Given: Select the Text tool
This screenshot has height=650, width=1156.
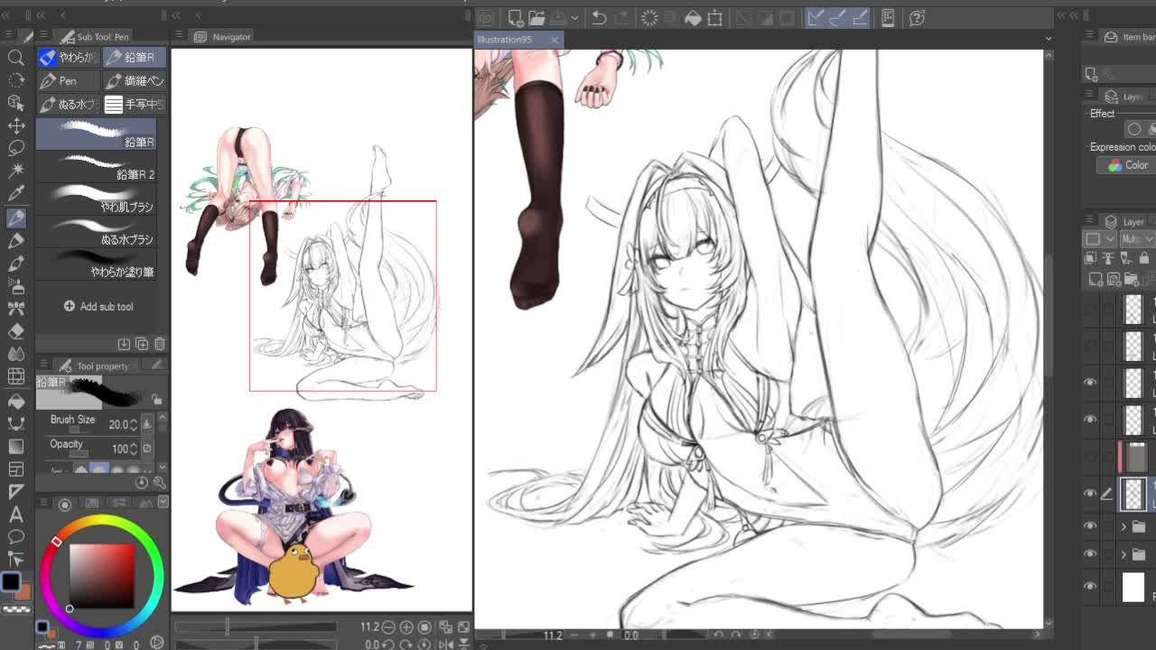Looking at the screenshot, I should tap(16, 515).
